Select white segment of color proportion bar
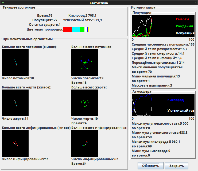 pos(86,29)
